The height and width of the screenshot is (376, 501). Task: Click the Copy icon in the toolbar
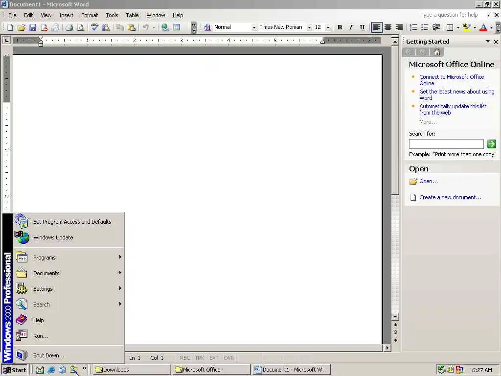(120, 27)
